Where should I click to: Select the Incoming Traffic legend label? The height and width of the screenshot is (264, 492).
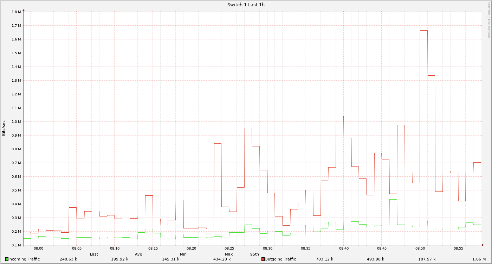click(x=24, y=259)
